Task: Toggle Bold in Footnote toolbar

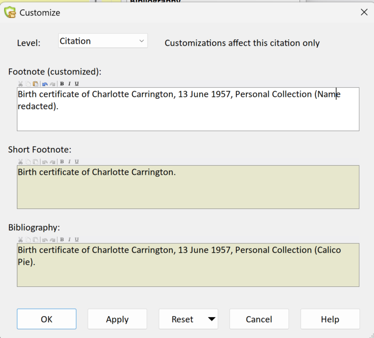Action: (x=62, y=84)
